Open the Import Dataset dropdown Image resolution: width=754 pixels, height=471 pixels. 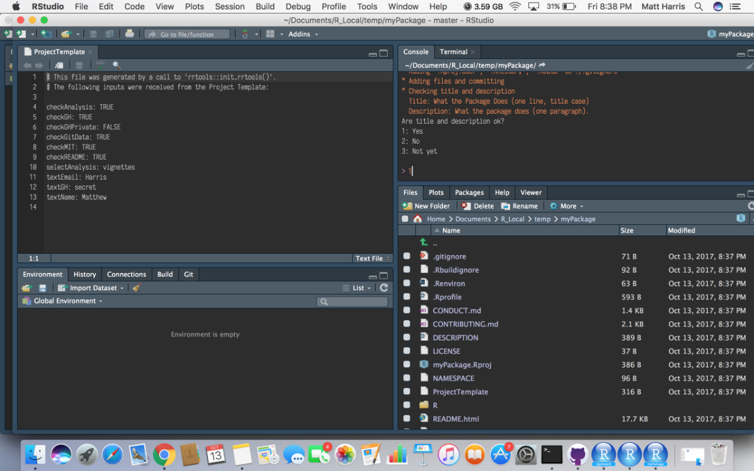(x=91, y=288)
